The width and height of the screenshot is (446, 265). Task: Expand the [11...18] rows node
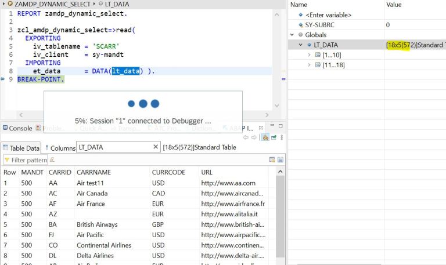(x=310, y=64)
